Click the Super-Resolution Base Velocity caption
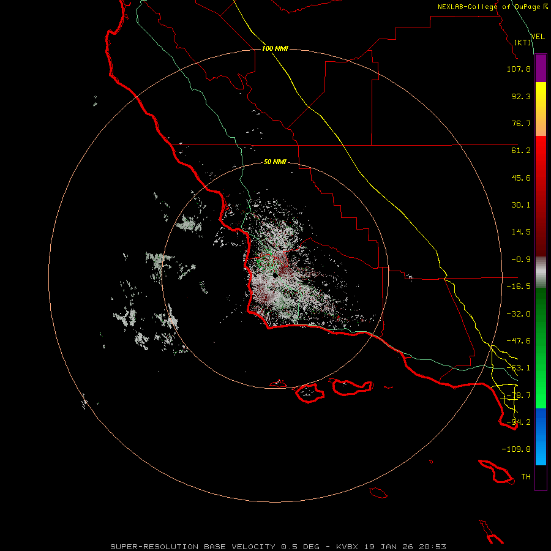The height and width of the screenshot is (551, 551). [279, 547]
